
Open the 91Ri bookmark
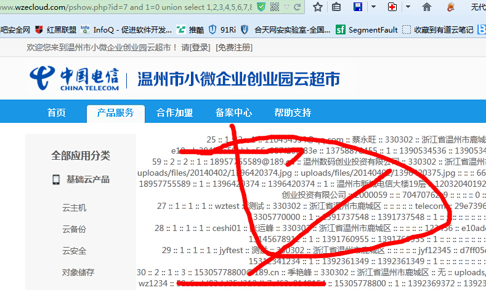[228, 29]
